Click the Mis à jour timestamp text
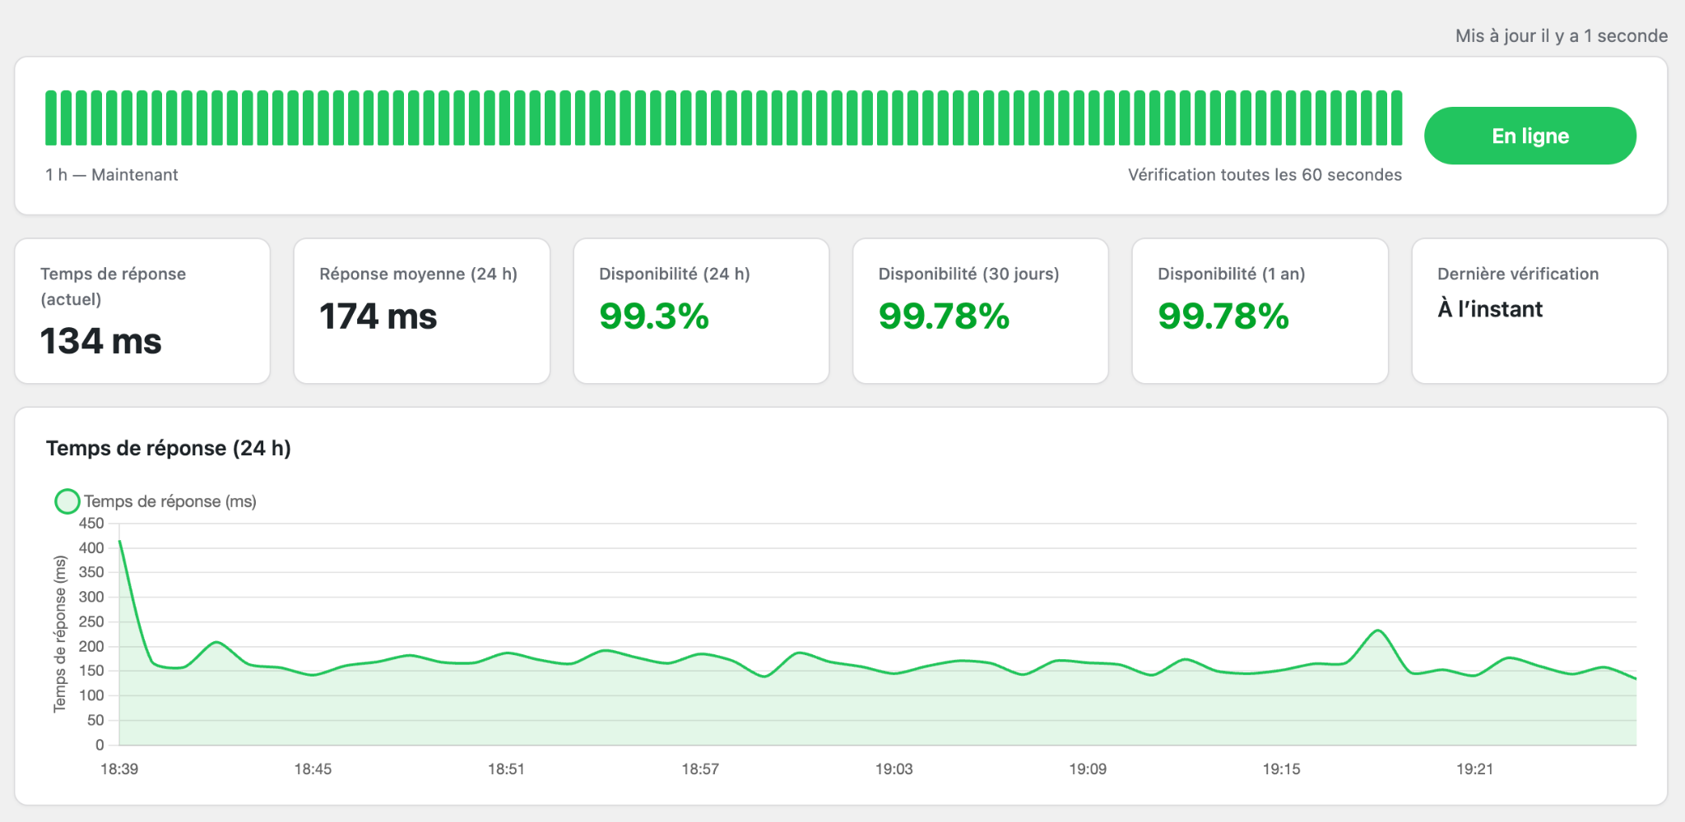The image size is (1685, 822). click(x=1562, y=35)
